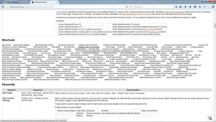Go to Drag And Drop By Offset shortcut
The height and width of the screenshot is (122, 216).
[147, 49]
